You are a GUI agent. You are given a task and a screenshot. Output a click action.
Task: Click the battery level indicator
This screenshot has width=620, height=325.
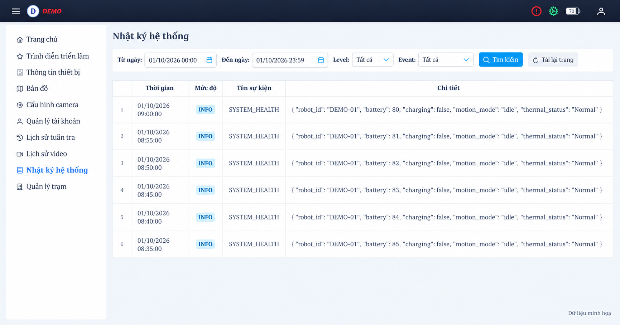pos(573,11)
